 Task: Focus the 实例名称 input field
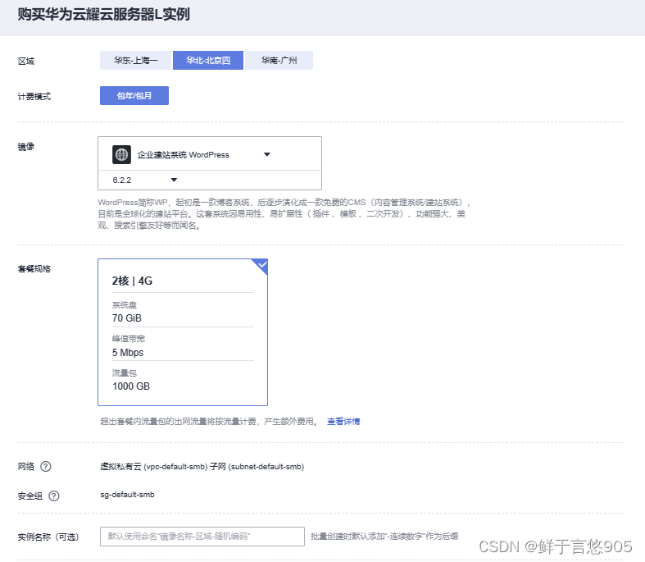(202, 537)
